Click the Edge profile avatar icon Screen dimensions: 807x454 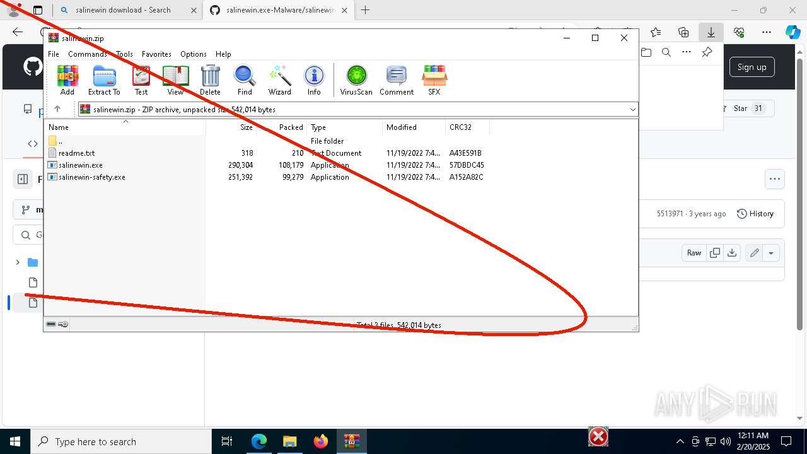tap(14, 10)
